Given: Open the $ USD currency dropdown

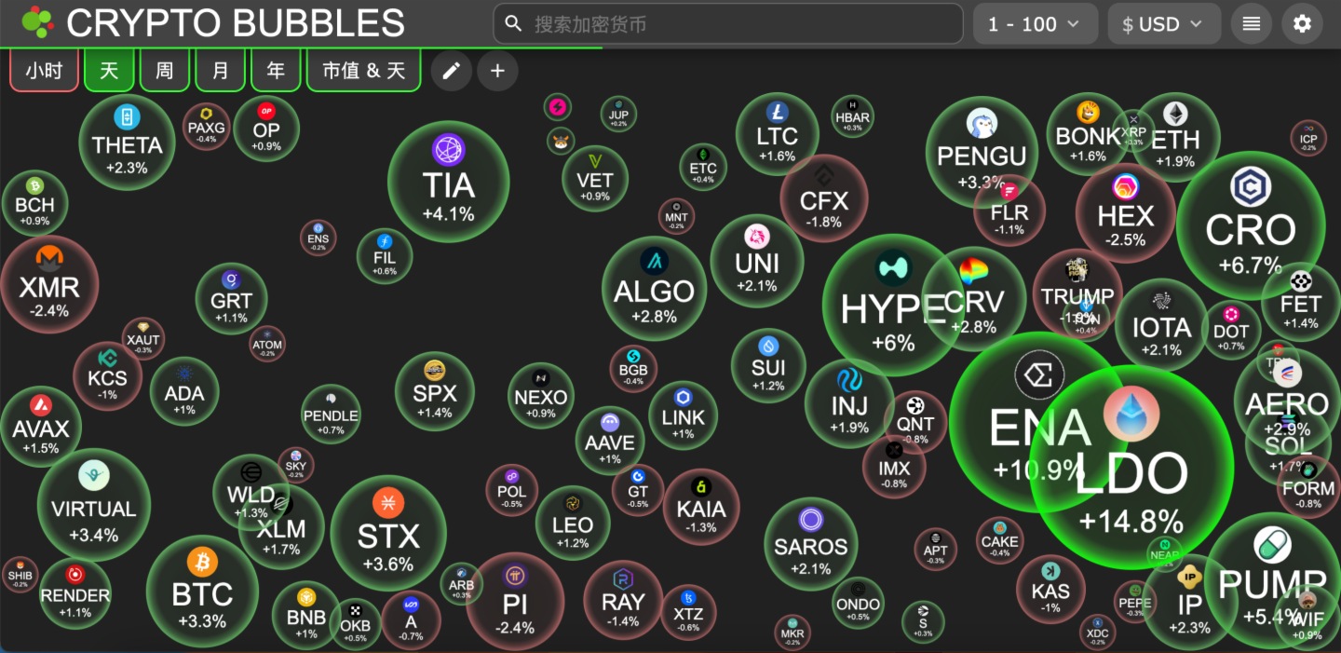Looking at the screenshot, I should (1164, 24).
